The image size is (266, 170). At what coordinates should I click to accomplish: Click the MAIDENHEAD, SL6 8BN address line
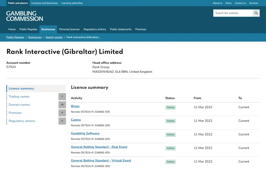pyautogui.click(x=122, y=72)
